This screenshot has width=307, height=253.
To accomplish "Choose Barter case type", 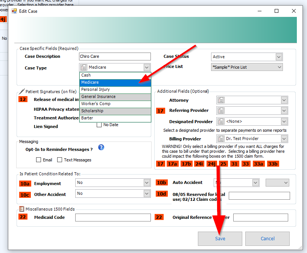I will [116, 118].
